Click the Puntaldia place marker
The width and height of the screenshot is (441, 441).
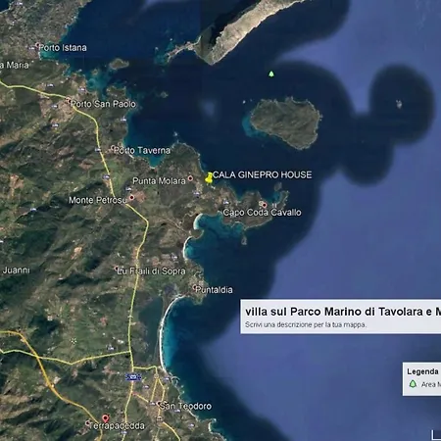[x=195, y=287]
